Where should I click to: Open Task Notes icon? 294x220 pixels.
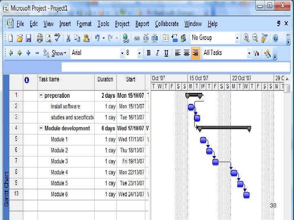tap(175, 38)
